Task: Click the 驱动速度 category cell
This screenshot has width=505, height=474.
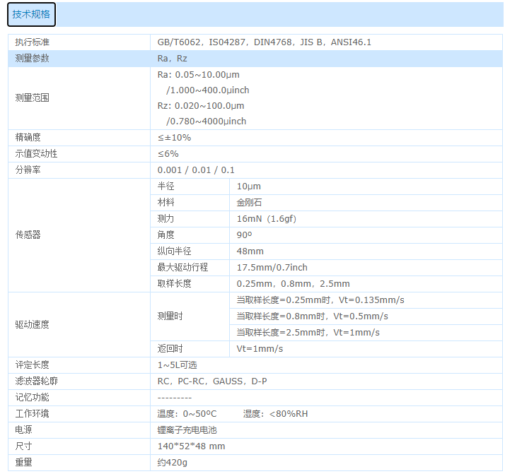Action: coord(33,324)
